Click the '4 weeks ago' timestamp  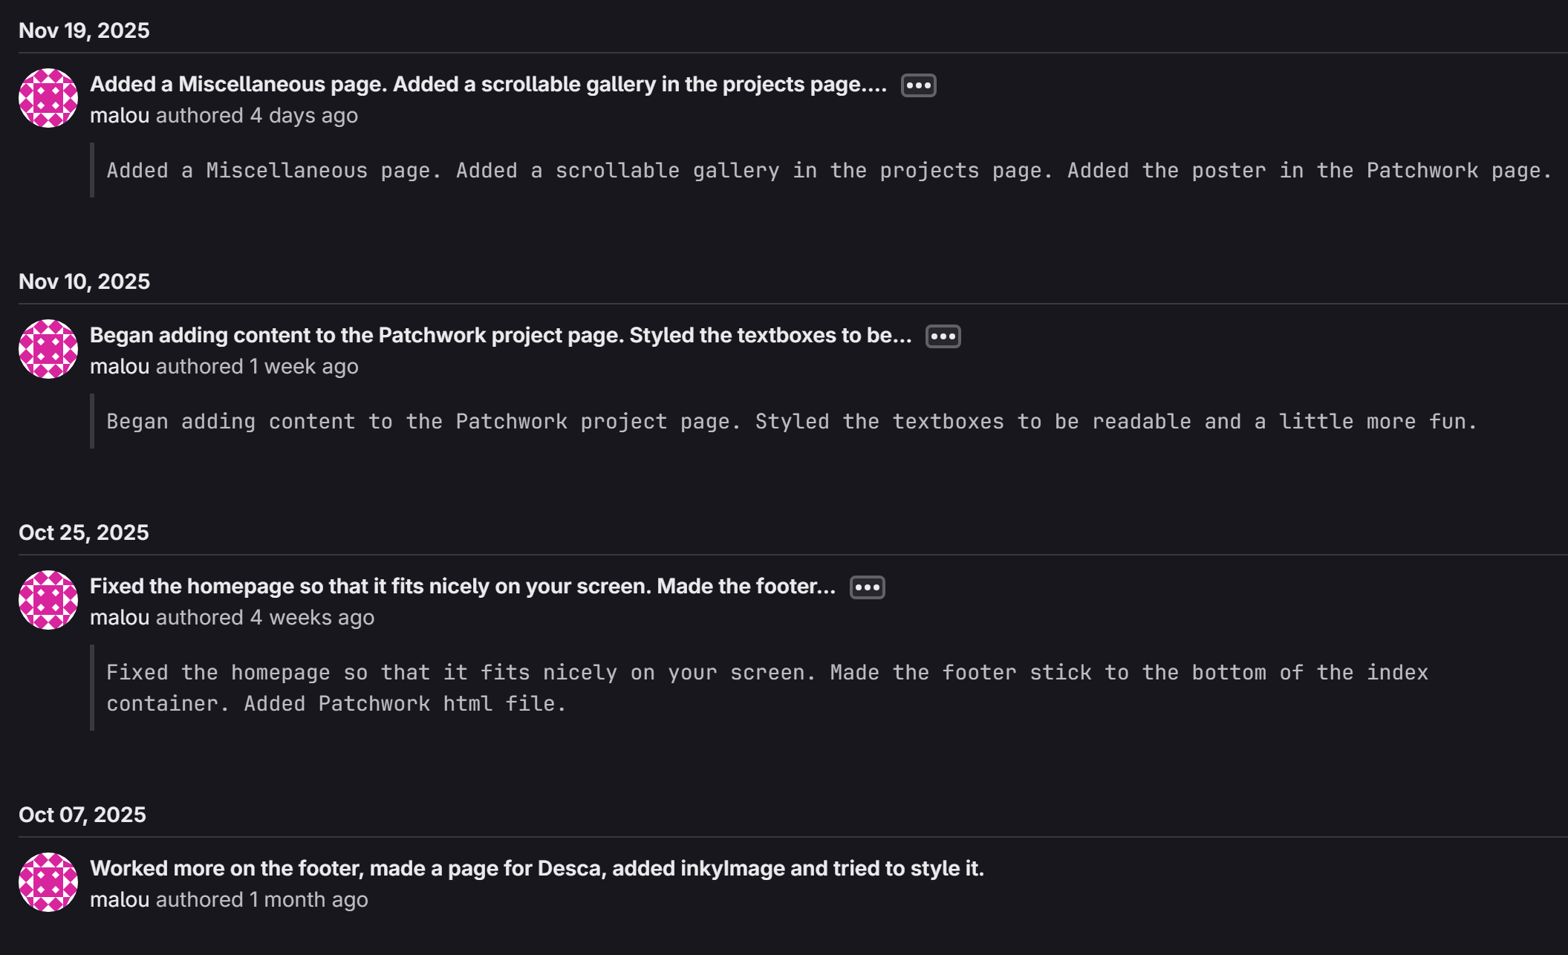coord(312,618)
